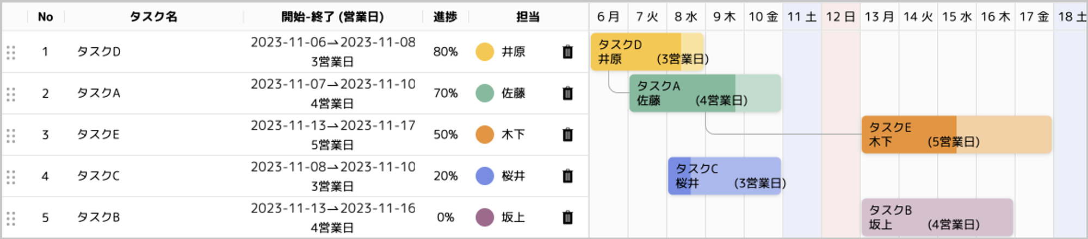Click the 80% progress value for タスクD
The image size is (1088, 239).
[445, 52]
